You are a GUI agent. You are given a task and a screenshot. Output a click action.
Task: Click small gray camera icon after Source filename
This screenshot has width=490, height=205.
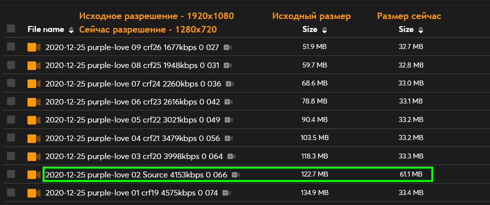tap(236, 174)
